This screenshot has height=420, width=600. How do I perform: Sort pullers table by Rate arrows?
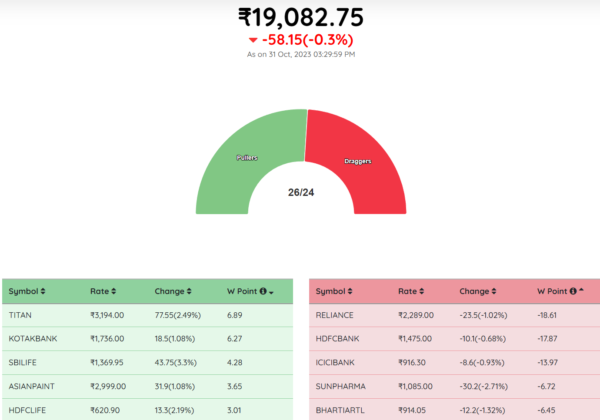[113, 291]
